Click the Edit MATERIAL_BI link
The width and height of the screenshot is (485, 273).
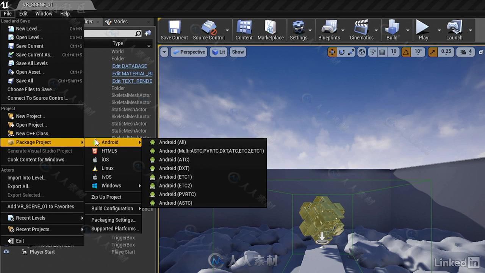coord(132,74)
